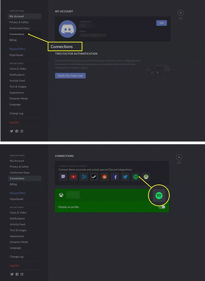Connect a Twitter account in Connections row
205x281 pixels.
[125, 177]
